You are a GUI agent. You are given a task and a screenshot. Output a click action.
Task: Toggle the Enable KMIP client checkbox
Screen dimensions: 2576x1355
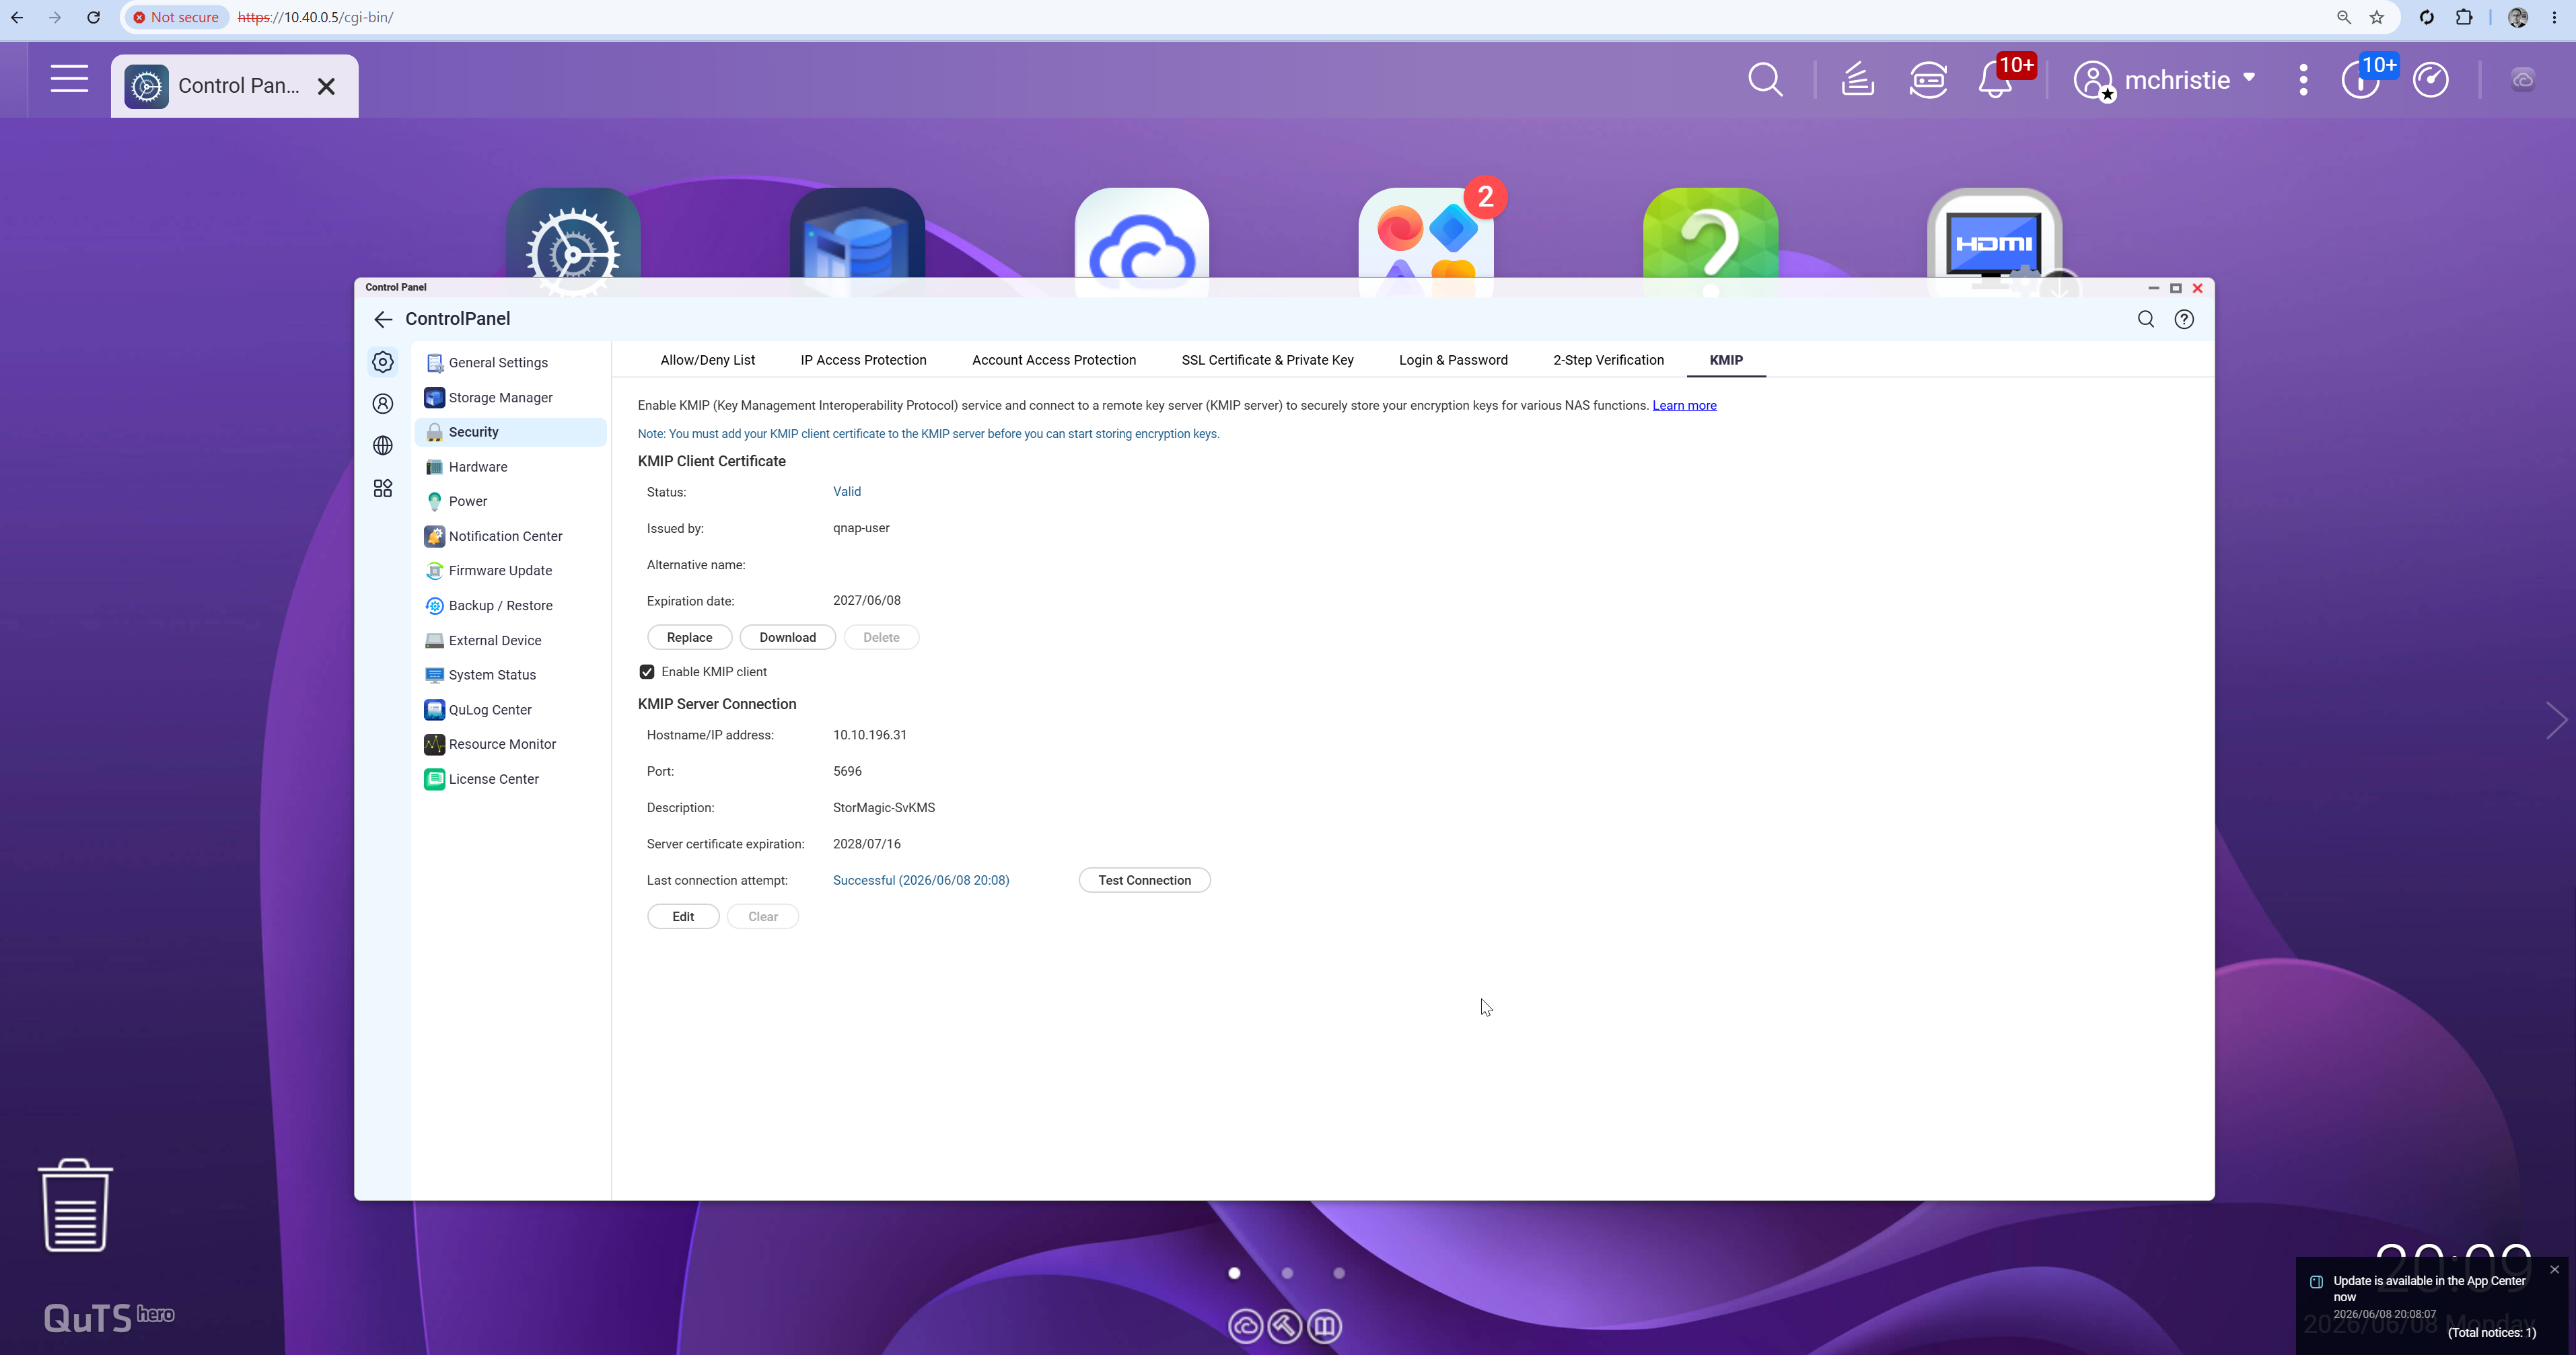[x=647, y=672]
